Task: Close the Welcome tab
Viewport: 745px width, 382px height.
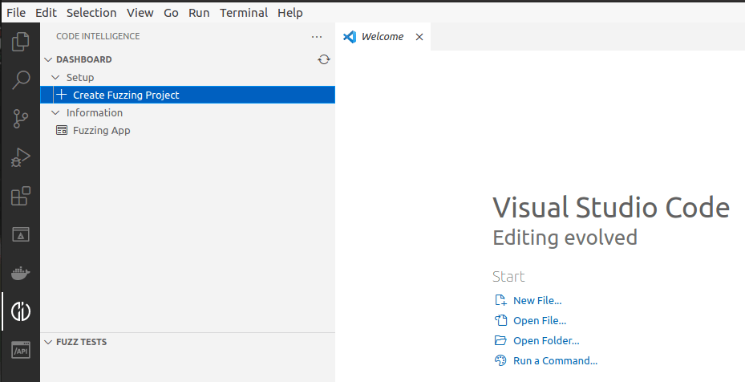Action: tap(419, 37)
